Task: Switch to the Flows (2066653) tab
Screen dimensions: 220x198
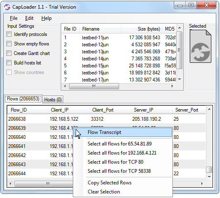Action: click(23, 99)
